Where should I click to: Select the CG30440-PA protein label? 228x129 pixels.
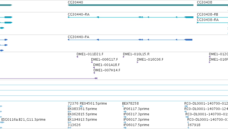[x=79, y=37]
